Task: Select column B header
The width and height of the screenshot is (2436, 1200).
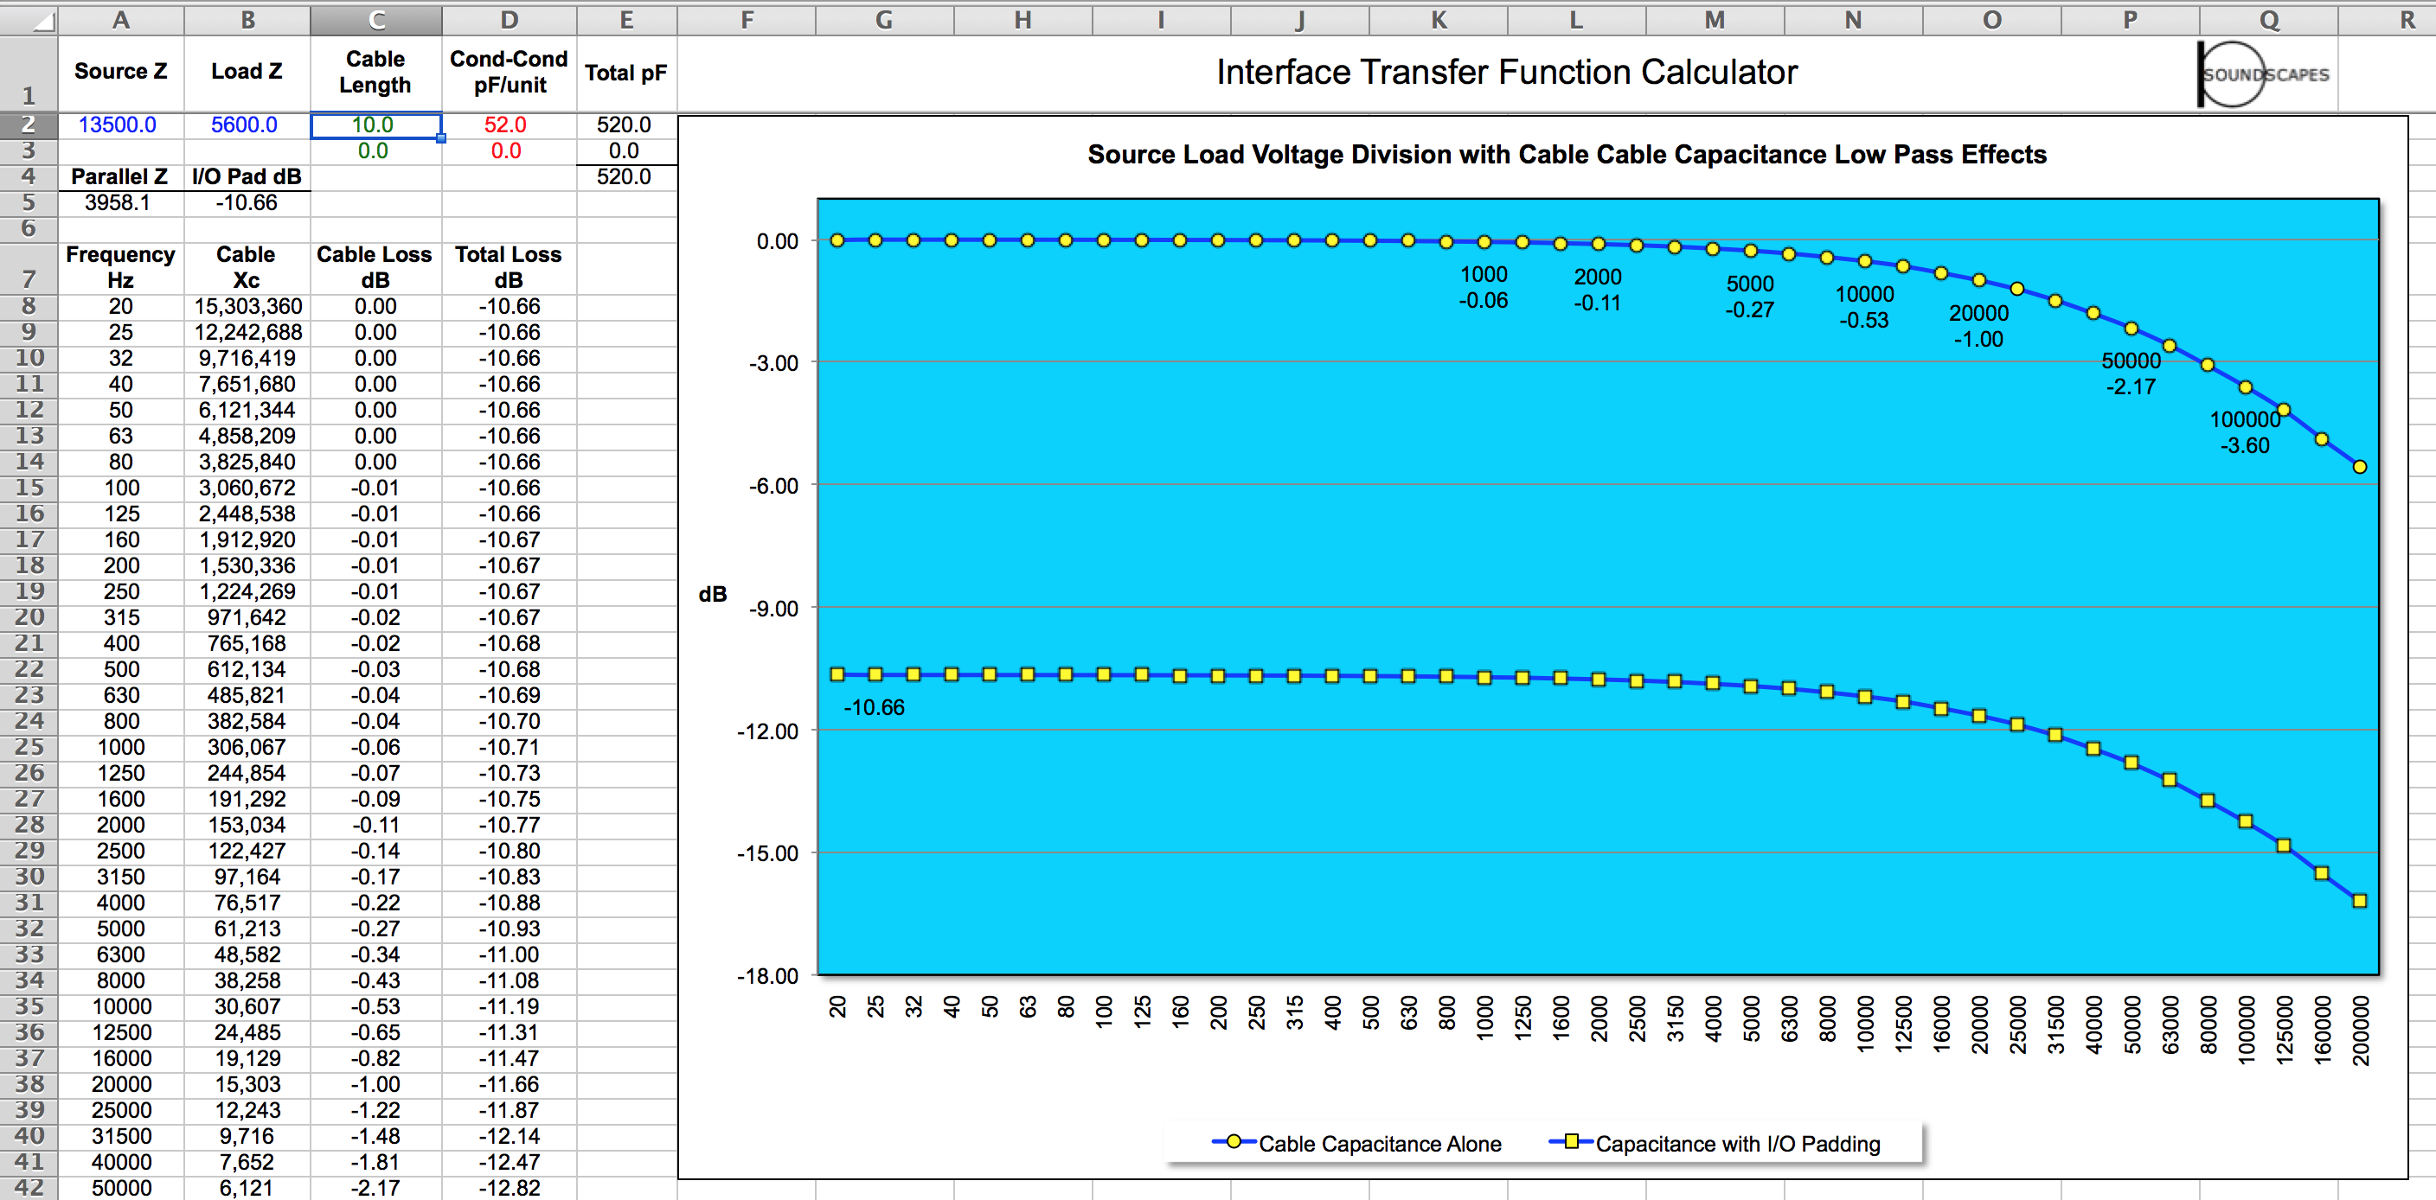Action: 247,21
